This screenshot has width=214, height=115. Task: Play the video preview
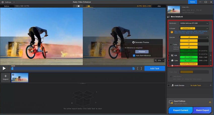coord(4,68)
